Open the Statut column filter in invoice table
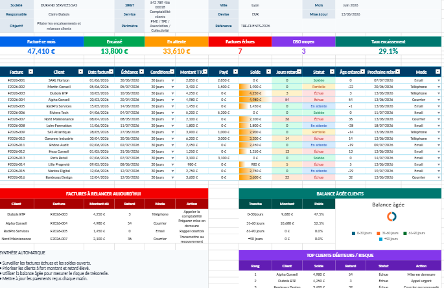The height and width of the screenshot is (288, 444). (332, 72)
